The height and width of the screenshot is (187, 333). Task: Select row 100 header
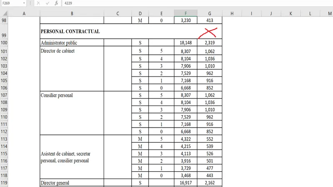[5, 42]
